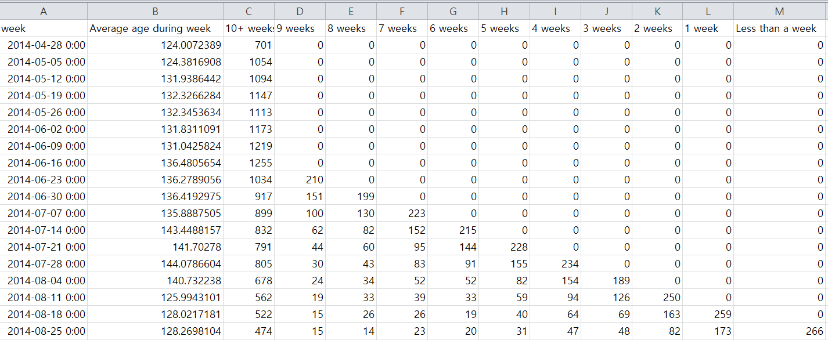Select 9 weeks value 151
The width and height of the screenshot is (828, 340).
(300, 196)
